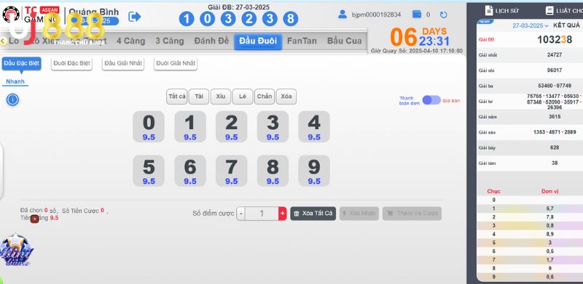
Task: Click the bet points input field
Action: (x=262, y=214)
